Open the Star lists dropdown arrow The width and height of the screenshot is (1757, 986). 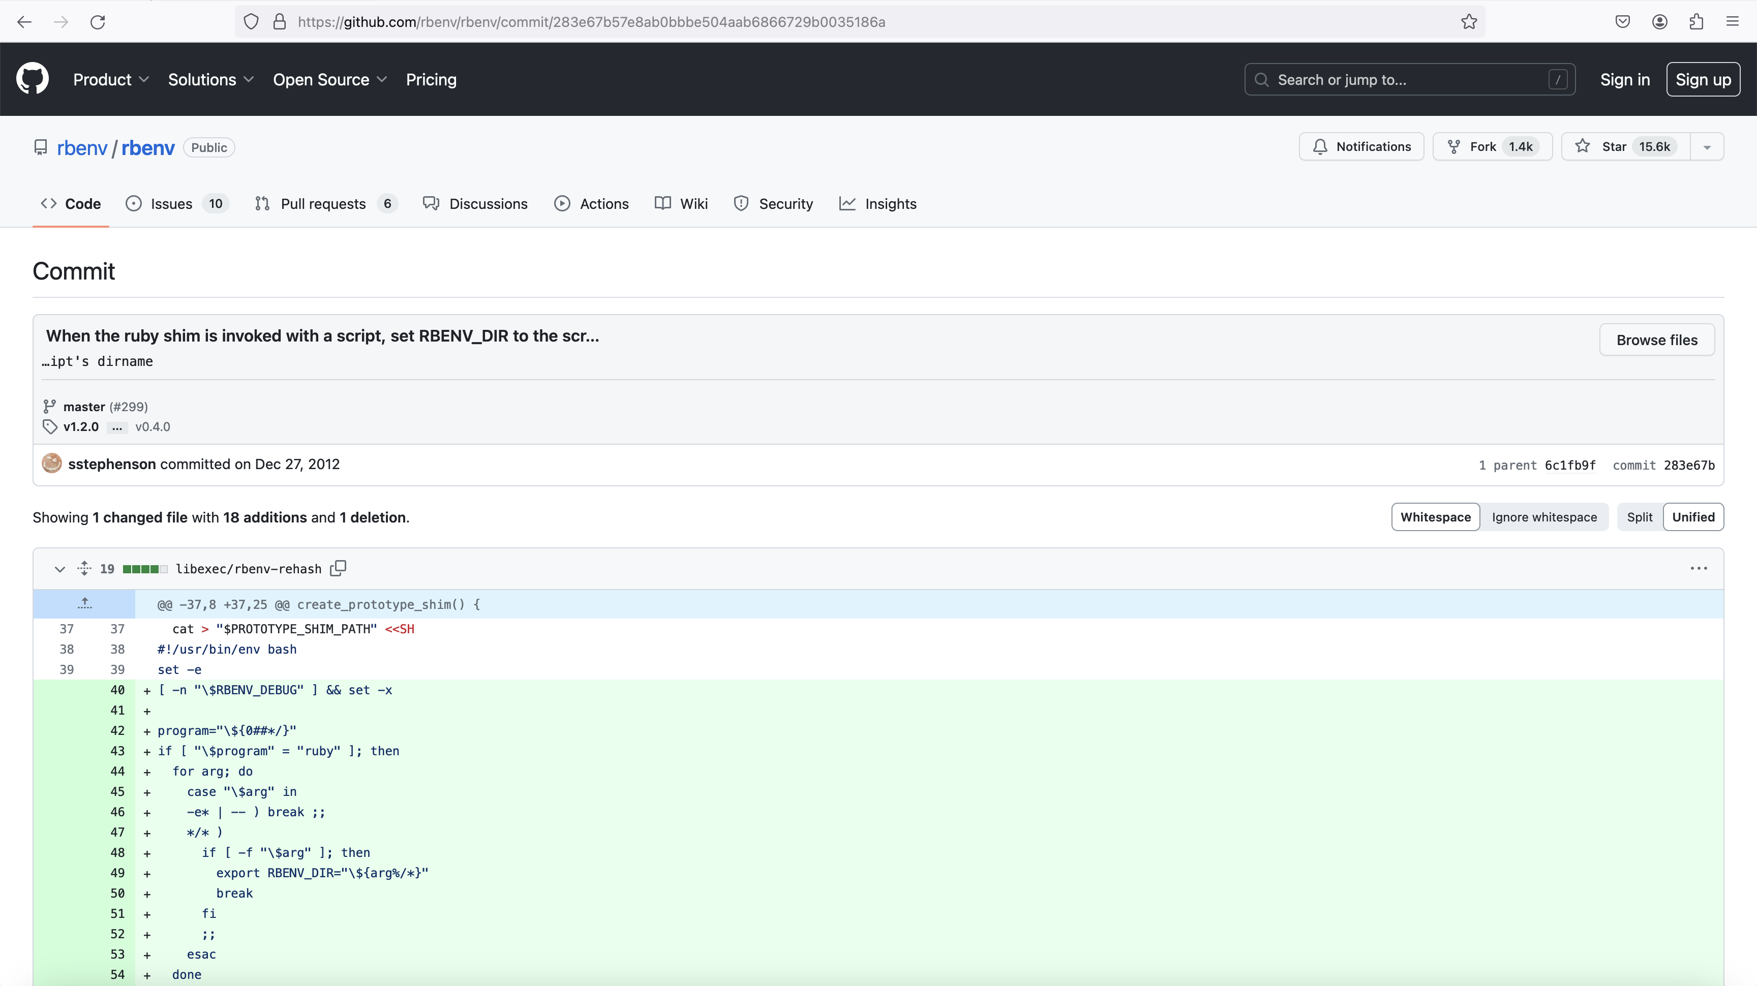tap(1707, 147)
